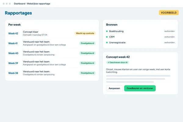The image size is (183, 122).
Task: Click the Goedgekeurd badge for Week 41
Action: point(88,43)
